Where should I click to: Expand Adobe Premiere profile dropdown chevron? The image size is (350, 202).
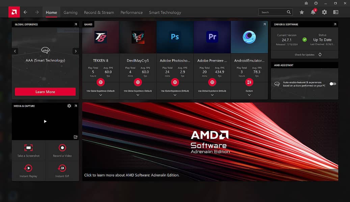212,95
